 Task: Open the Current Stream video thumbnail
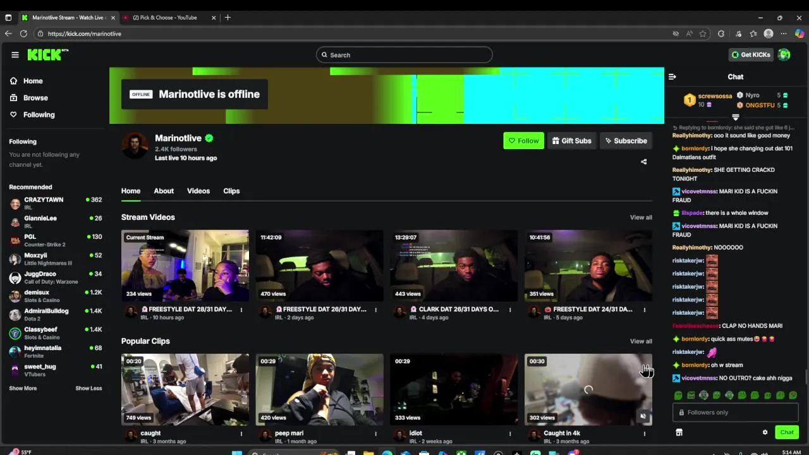coord(185,266)
